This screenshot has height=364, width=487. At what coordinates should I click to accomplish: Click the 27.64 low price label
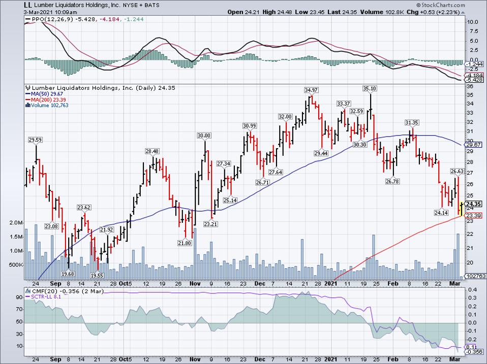pos(276,173)
